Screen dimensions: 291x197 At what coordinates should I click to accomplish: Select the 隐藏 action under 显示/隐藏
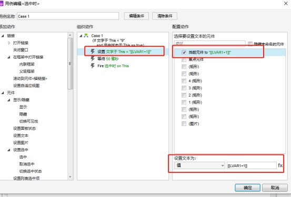click(x=23, y=114)
